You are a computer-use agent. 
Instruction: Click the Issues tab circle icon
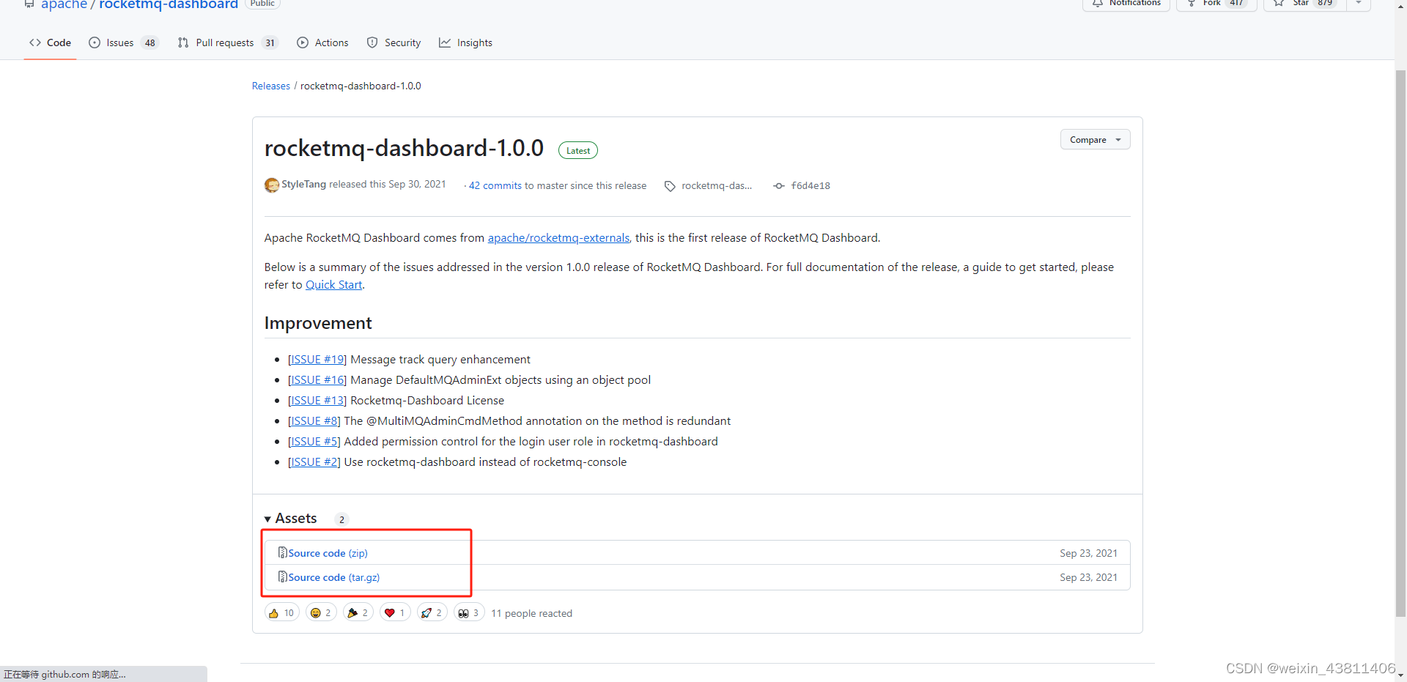(95, 42)
